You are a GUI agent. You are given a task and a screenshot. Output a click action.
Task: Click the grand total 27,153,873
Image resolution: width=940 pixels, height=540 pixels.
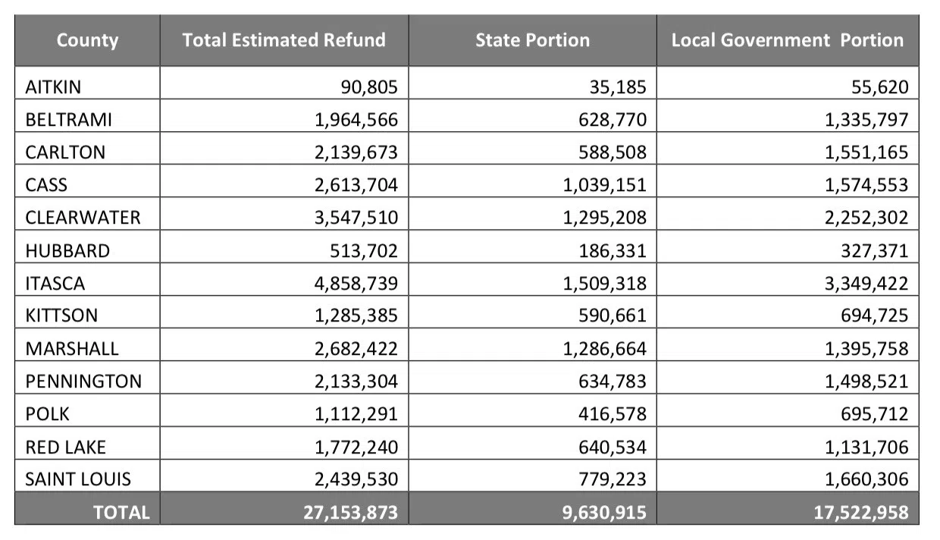pyautogui.click(x=349, y=513)
